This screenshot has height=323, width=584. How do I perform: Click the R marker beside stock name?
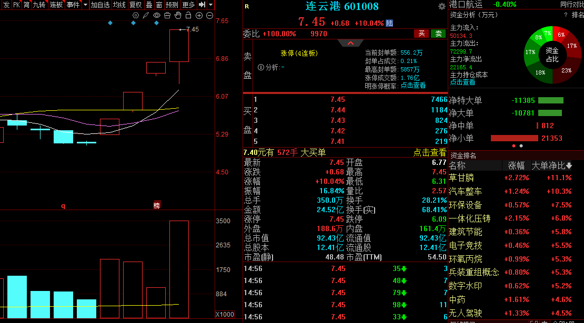[x=247, y=6]
